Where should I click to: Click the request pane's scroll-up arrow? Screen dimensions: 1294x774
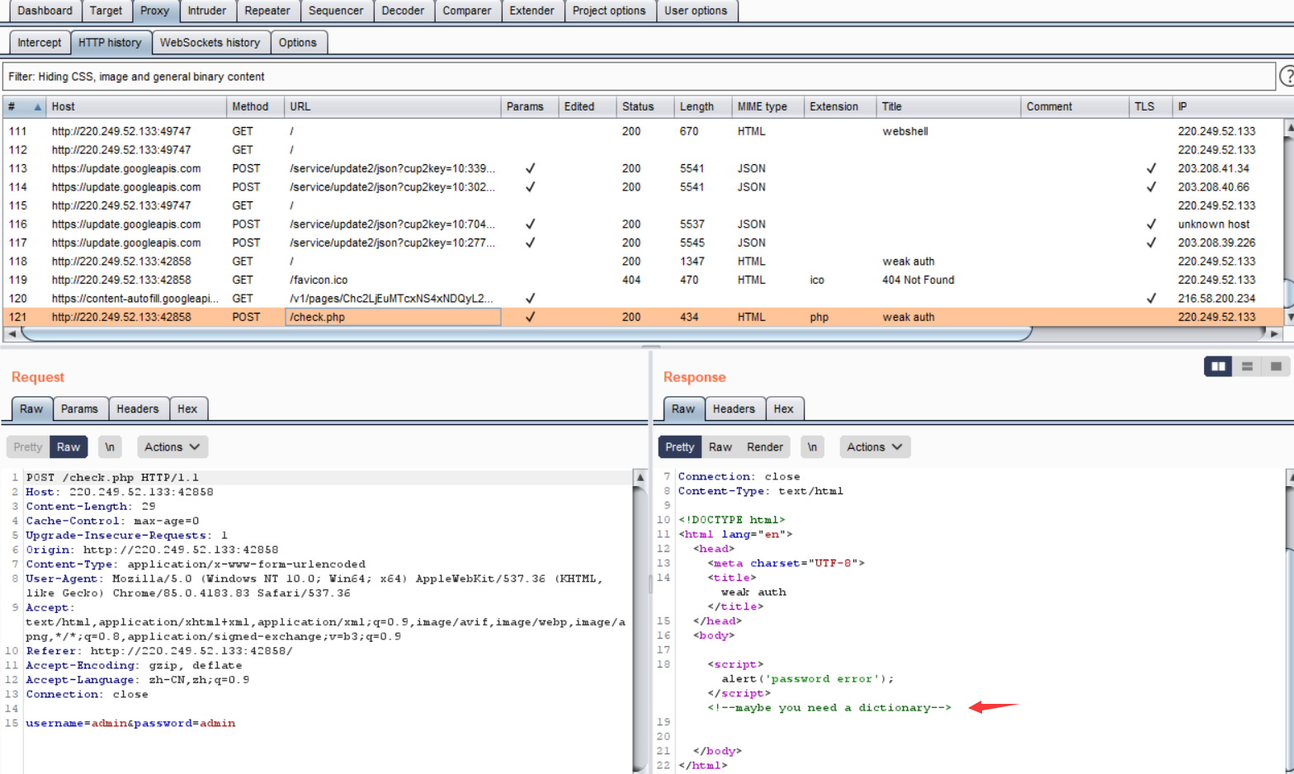point(640,478)
